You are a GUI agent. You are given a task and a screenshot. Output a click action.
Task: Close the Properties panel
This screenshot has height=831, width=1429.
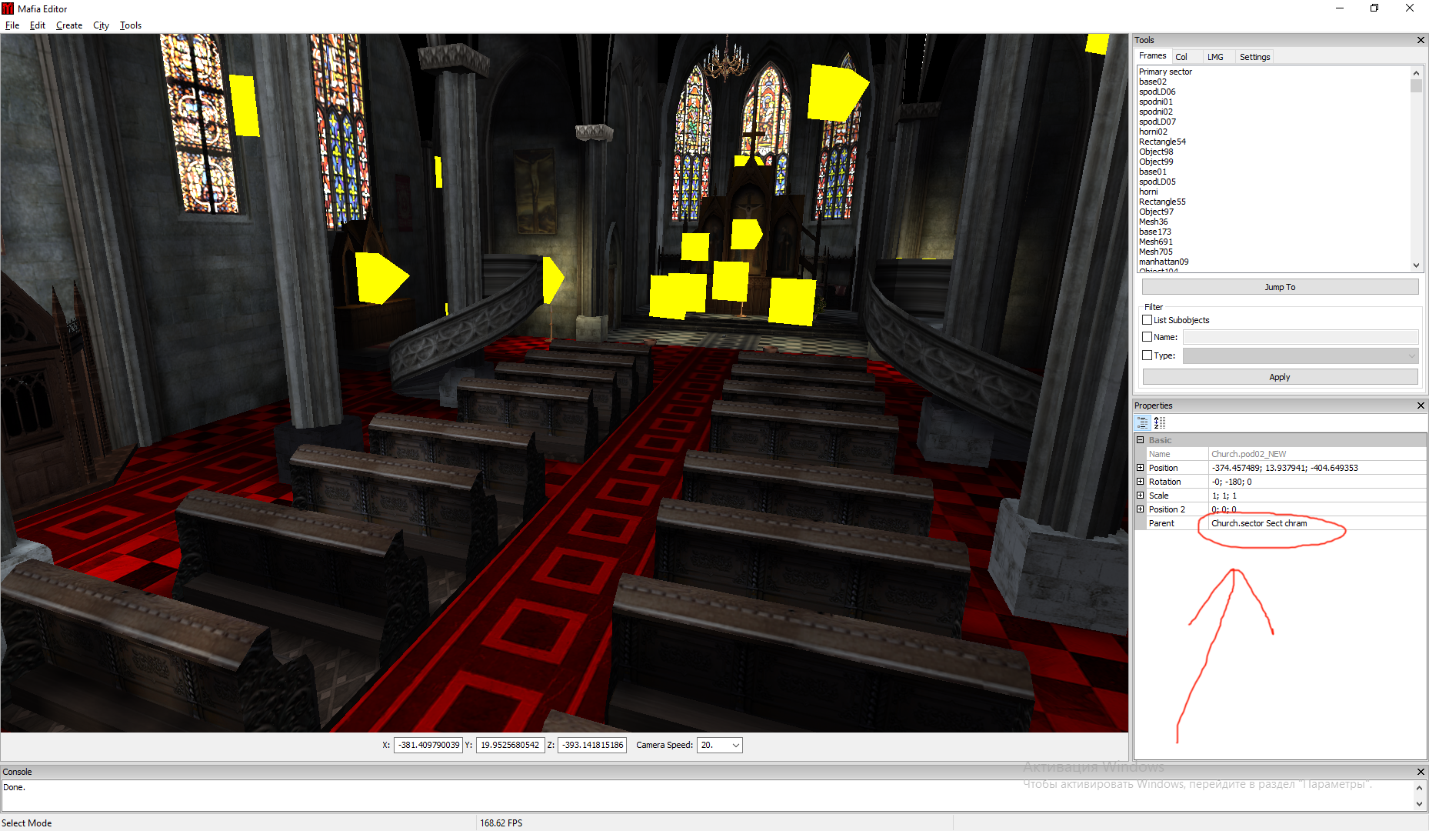[1421, 405]
